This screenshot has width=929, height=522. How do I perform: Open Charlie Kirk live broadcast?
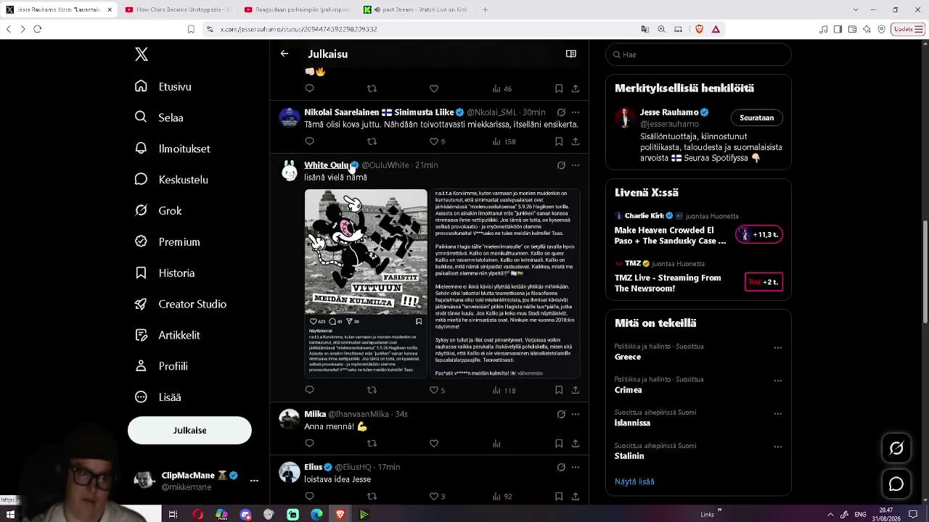coord(698,230)
